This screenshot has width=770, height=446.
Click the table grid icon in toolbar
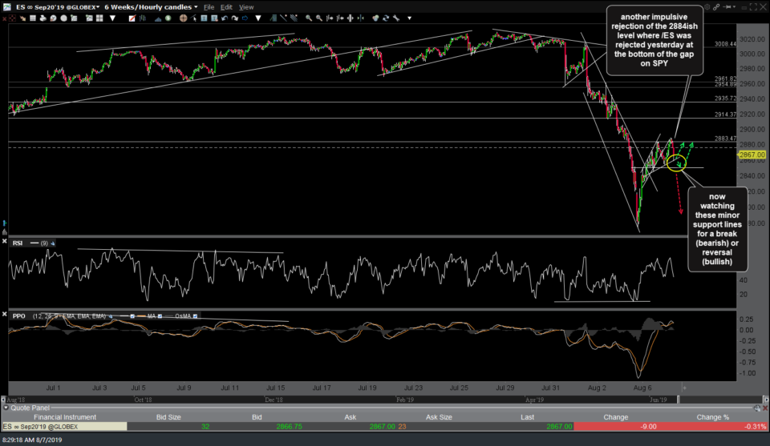33,18
